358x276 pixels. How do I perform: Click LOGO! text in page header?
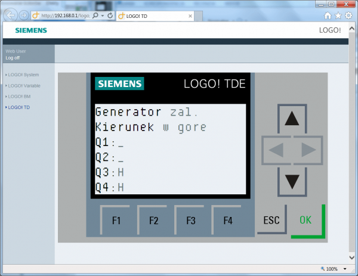pyautogui.click(x=330, y=30)
